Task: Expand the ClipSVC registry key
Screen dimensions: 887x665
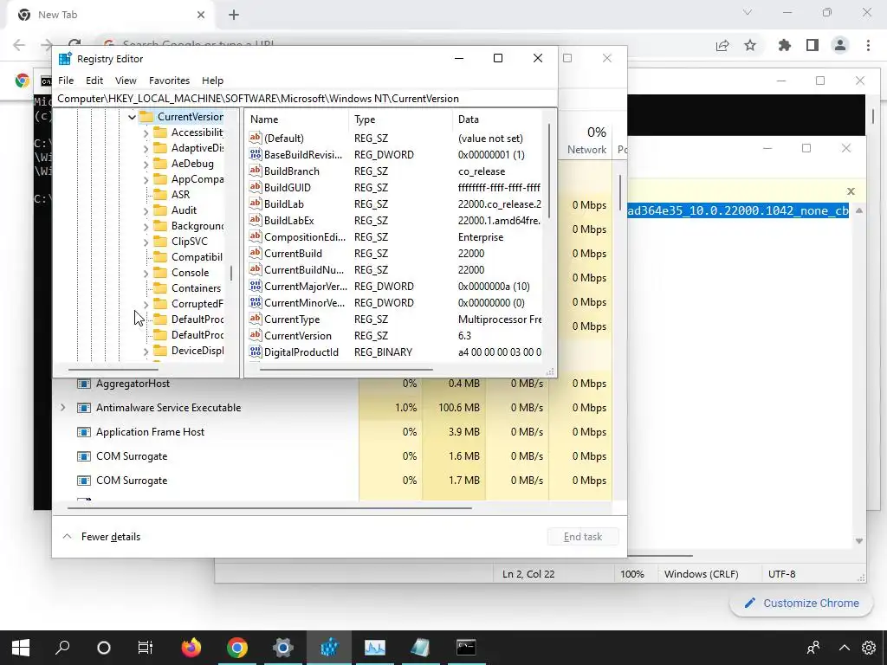Action: [x=146, y=242]
